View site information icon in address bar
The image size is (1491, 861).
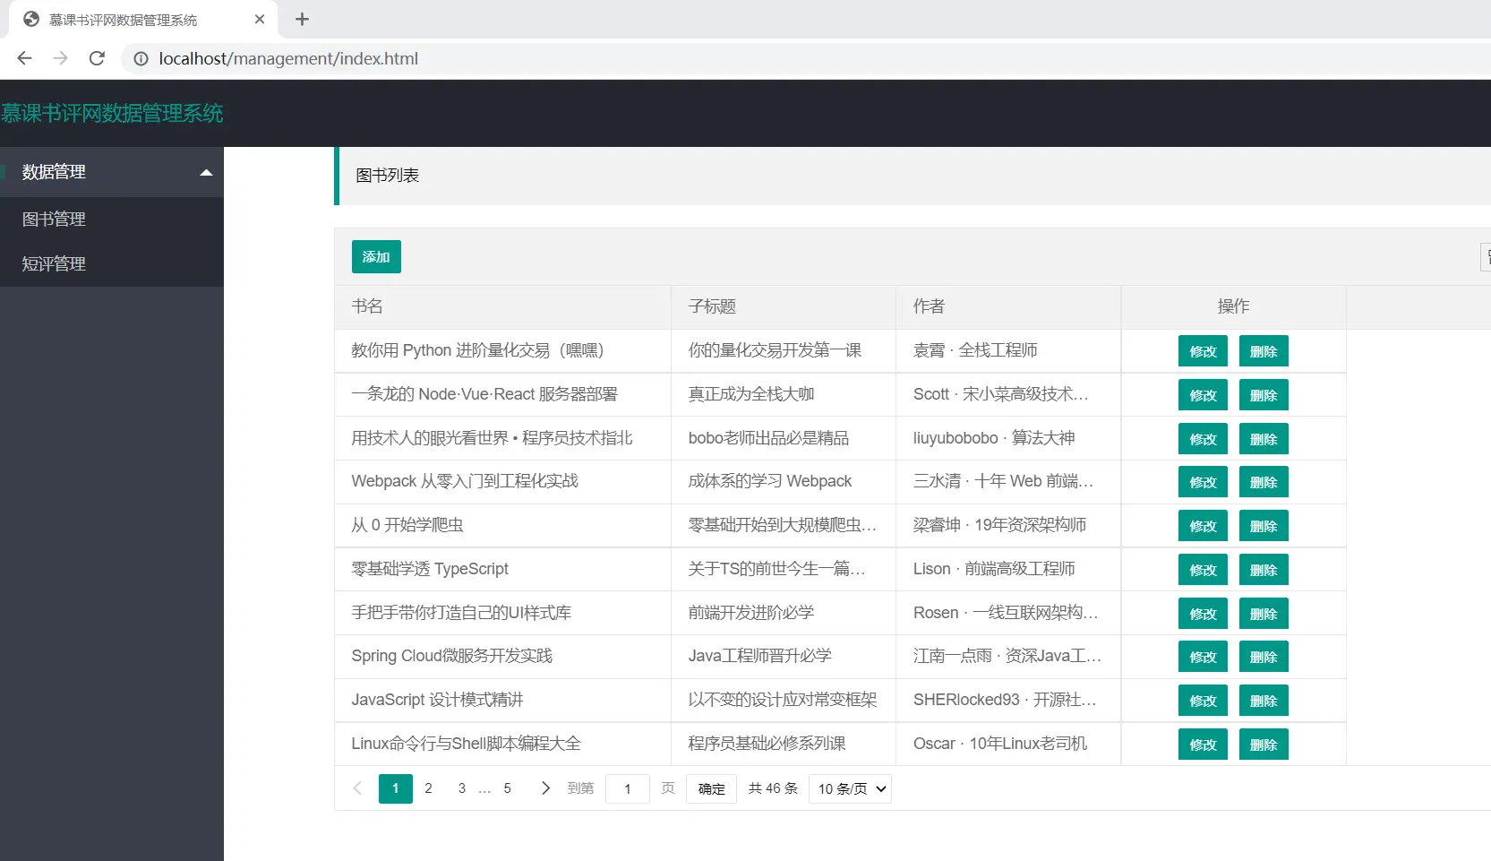[141, 58]
